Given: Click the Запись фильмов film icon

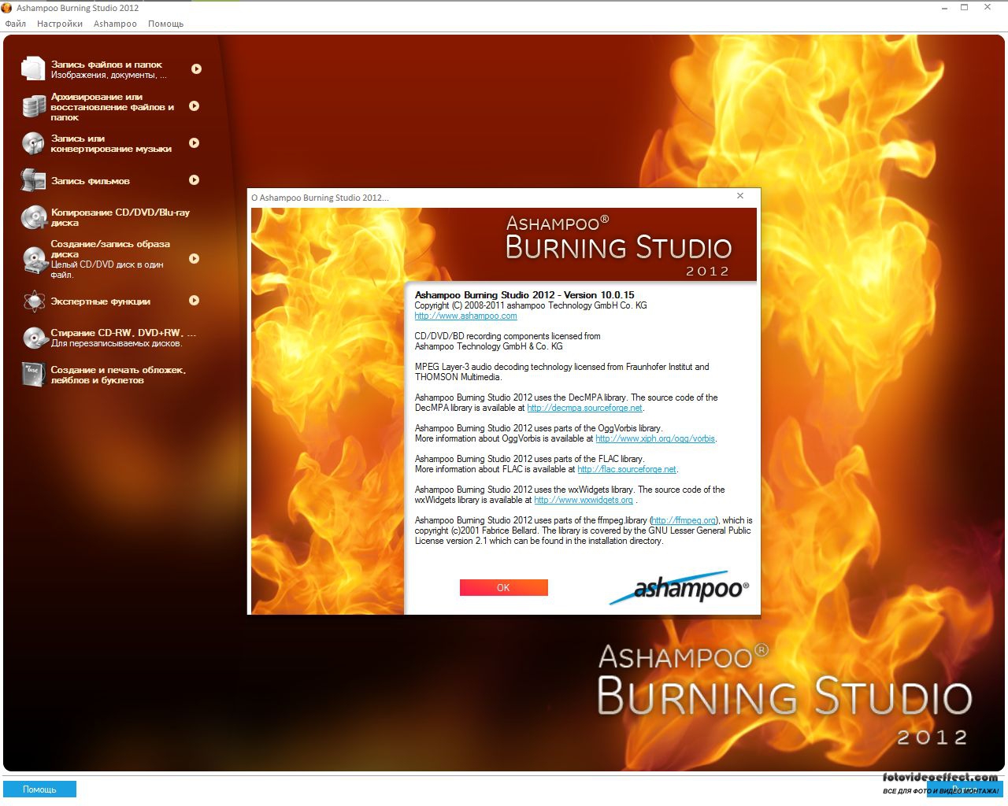Looking at the screenshot, I should 33,180.
